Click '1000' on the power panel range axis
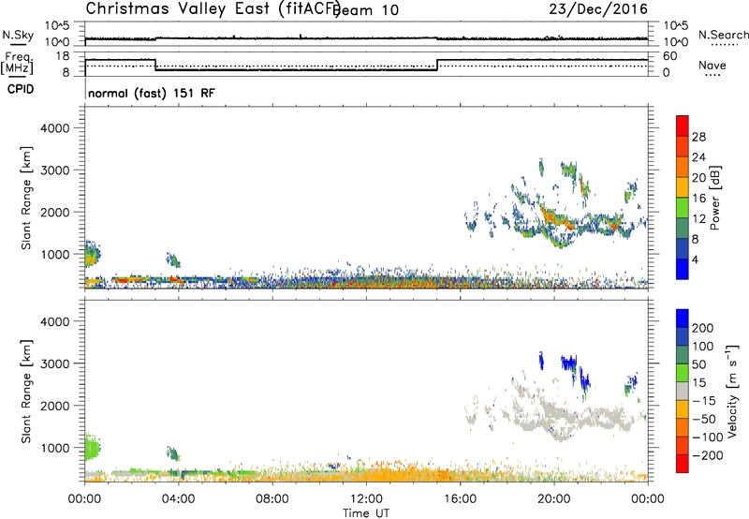749x519 pixels. (55, 254)
